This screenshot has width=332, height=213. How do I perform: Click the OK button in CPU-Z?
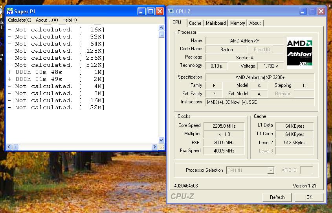pyautogui.click(x=309, y=197)
